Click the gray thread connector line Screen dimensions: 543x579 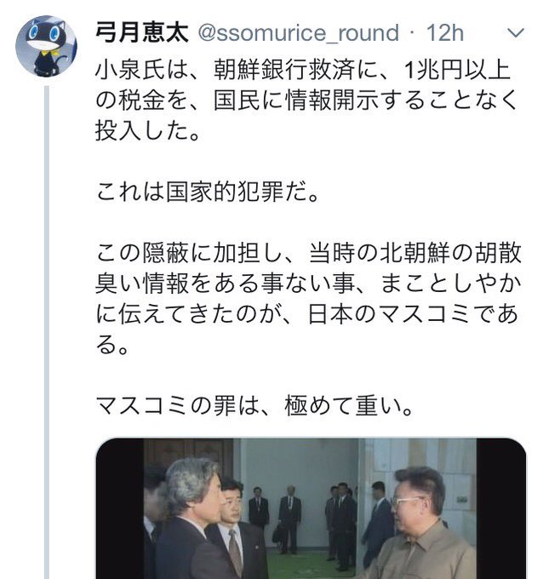tap(47, 332)
